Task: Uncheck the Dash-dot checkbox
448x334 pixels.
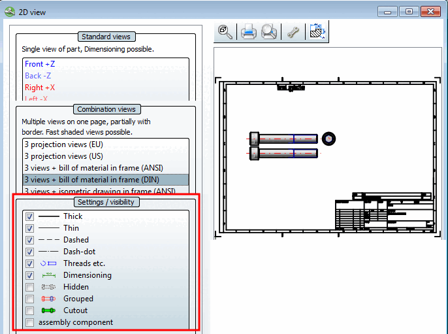Action: coord(30,252)
